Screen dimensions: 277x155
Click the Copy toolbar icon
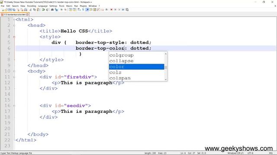[x=35, y=9]
